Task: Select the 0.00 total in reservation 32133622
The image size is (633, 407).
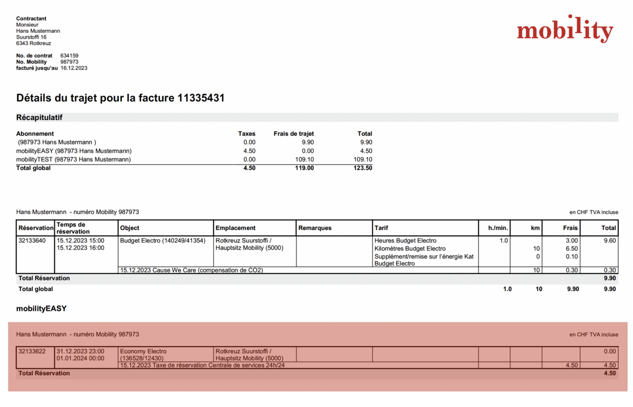Action: point(610,351)
